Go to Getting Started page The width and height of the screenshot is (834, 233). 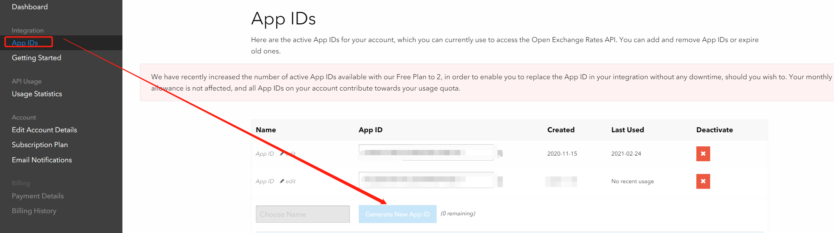(x=36, y=58)
